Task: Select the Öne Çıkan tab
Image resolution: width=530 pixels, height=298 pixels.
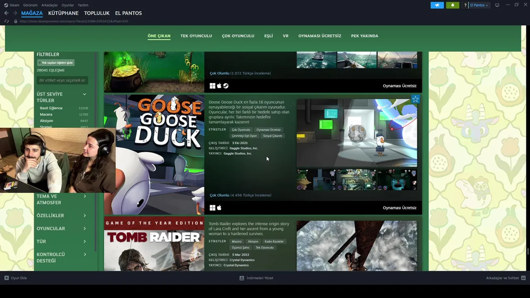Action: [159, 36]
